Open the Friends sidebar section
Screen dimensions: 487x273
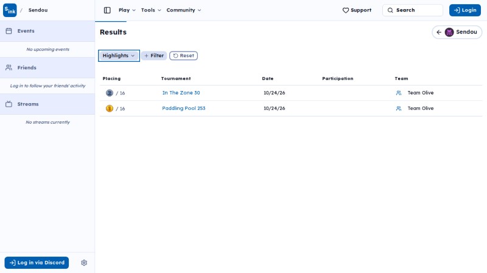coord(47,67)
